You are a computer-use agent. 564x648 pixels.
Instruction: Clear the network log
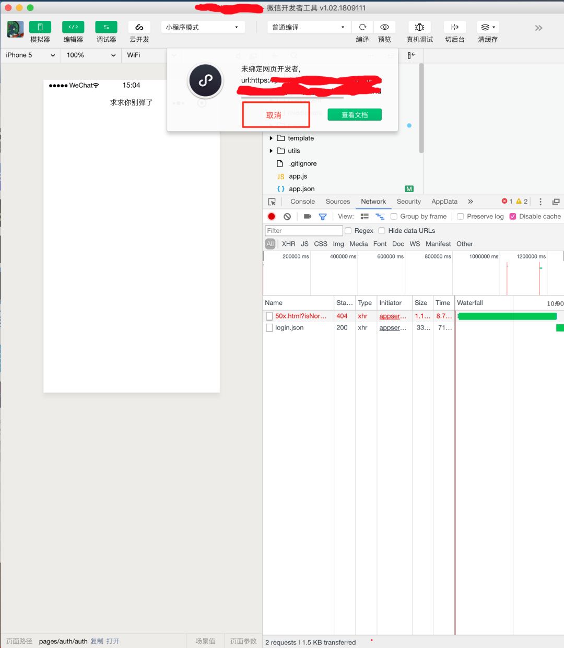click(287, 216)
